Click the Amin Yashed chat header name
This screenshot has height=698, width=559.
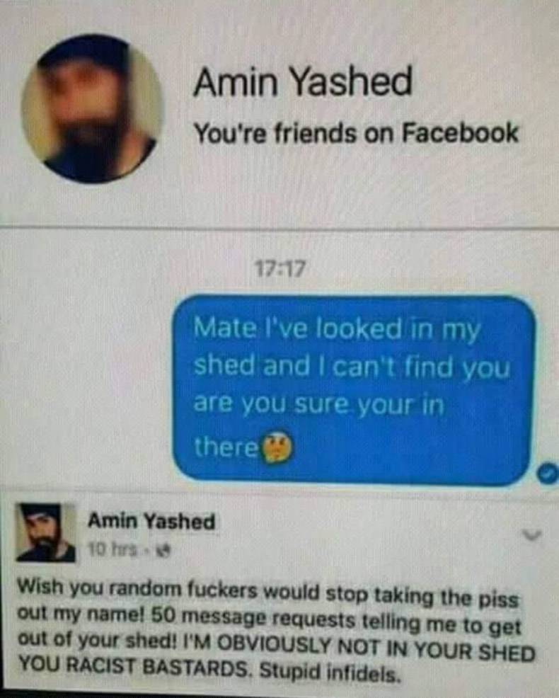click(x=303, y=81)
